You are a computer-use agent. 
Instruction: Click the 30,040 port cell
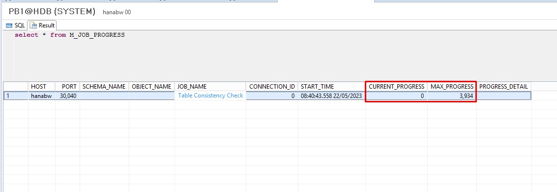coord(67,96)
